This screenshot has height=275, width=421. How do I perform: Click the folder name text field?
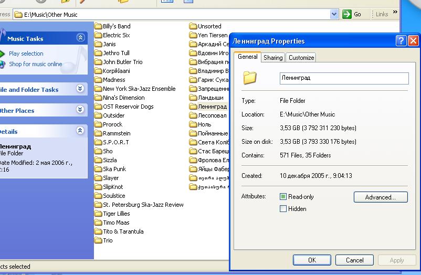[344, 78]
